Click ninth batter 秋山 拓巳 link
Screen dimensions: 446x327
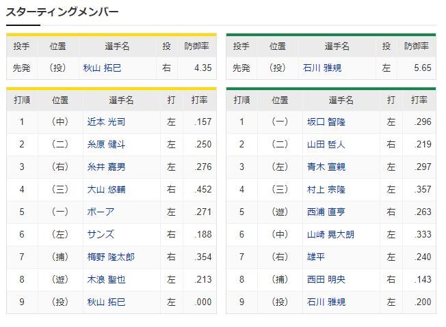[x=106, y=302]
